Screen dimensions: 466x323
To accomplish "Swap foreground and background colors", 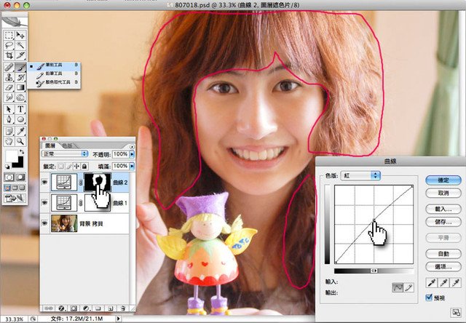I will coord(21,152).
